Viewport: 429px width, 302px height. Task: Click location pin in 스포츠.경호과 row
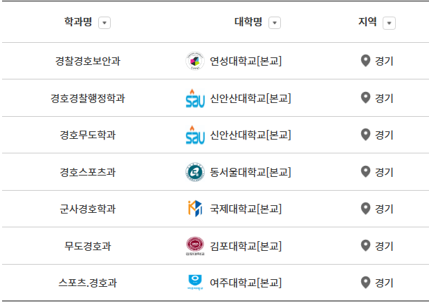(x=365, y=283)
